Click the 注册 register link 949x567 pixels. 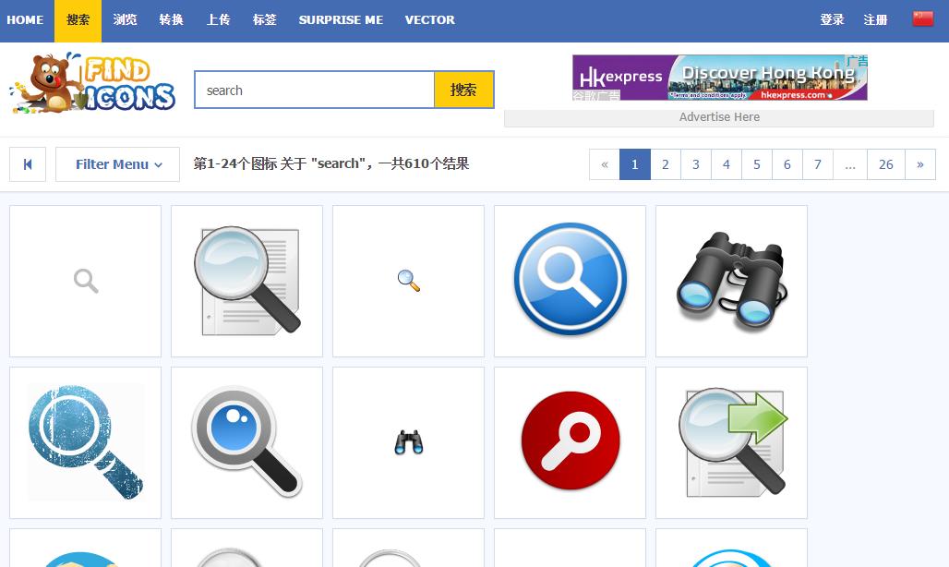pos(875,20)
